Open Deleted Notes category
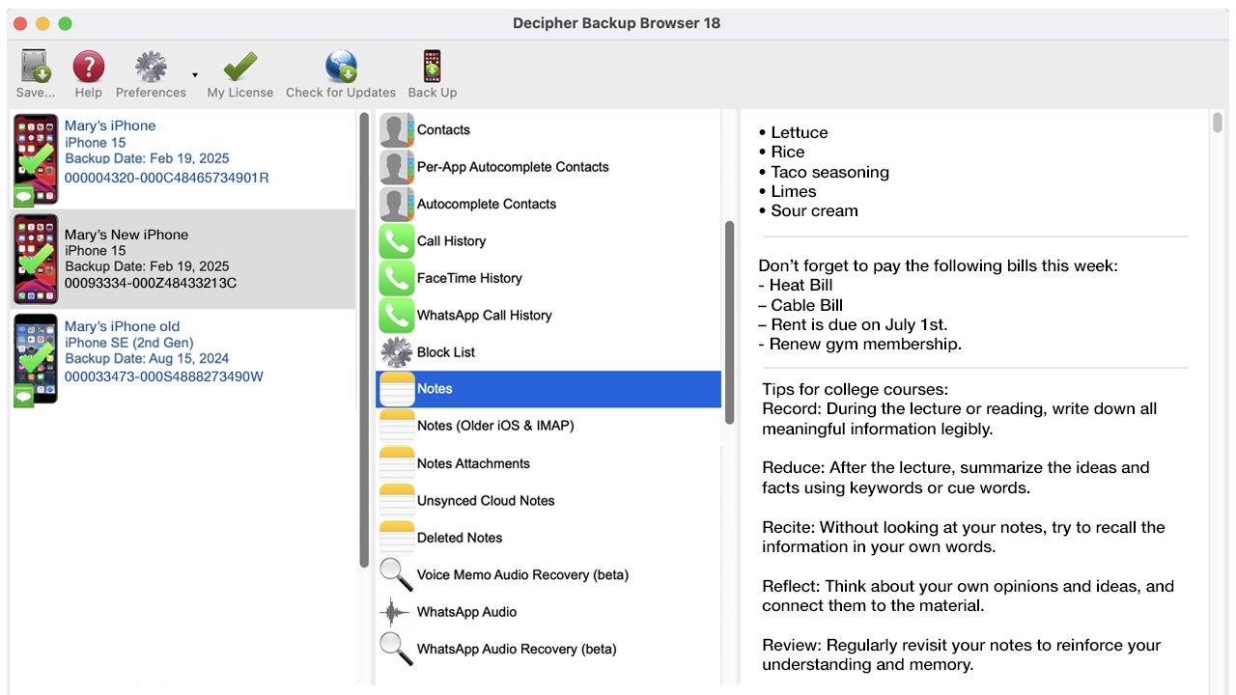Screen dimensions: 1236x695 tap(460, 538)
